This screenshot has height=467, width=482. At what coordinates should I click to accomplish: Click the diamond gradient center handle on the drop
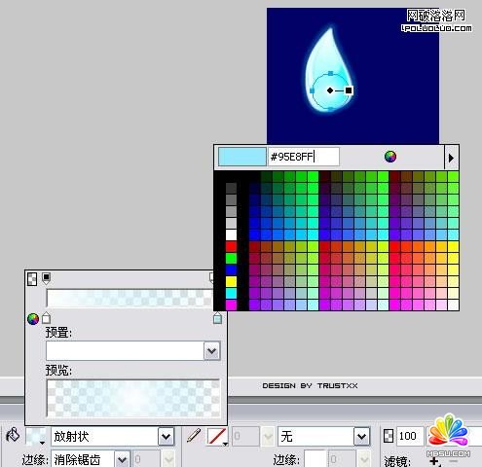pos(330,90)
